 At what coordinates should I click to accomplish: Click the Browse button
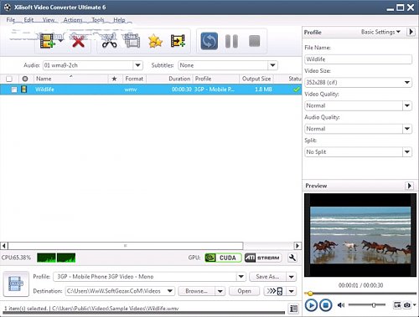point(196,291)
